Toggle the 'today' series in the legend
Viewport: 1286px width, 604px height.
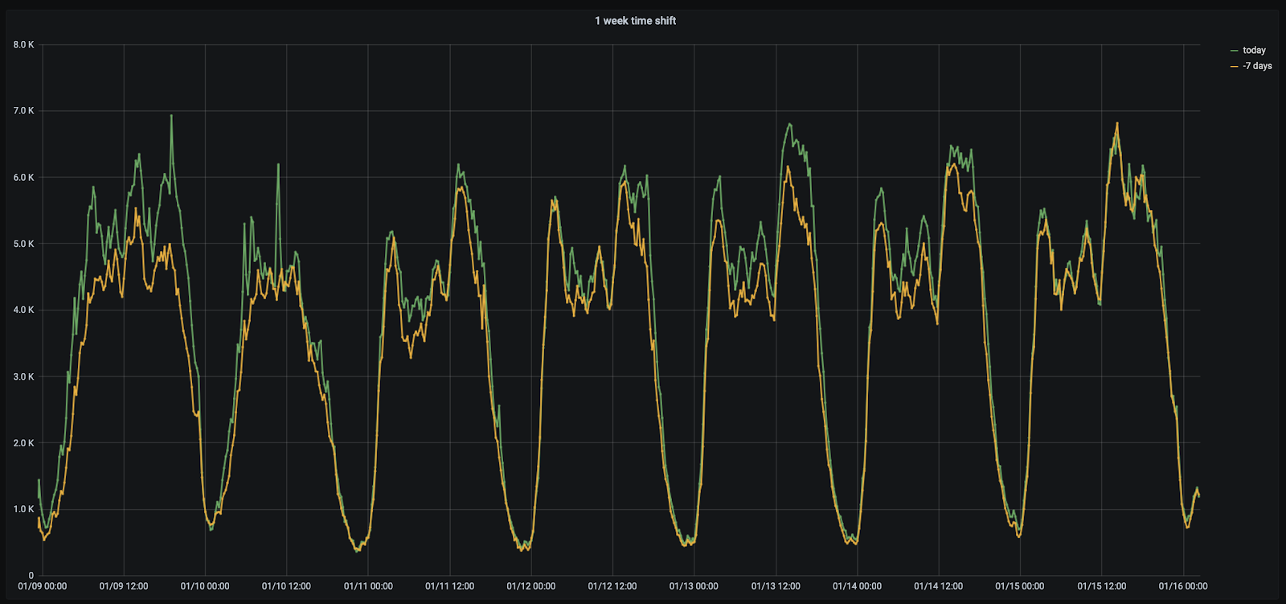(x=1253, y=50)
